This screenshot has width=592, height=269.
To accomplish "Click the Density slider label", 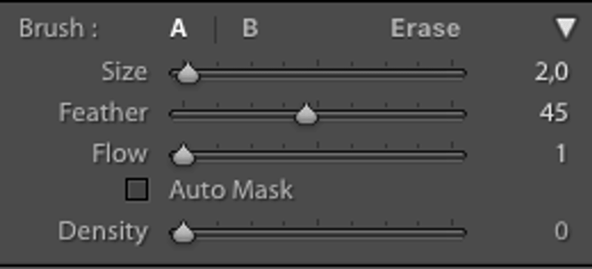I will (x=103, y=231).
